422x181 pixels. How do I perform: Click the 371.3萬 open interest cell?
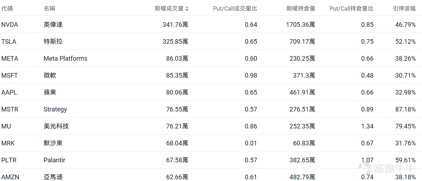(304, 76)
